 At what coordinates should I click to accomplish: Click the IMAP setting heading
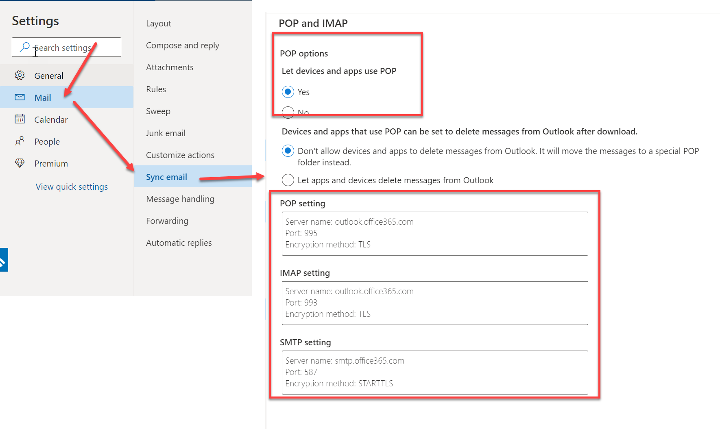pos(305,273)
